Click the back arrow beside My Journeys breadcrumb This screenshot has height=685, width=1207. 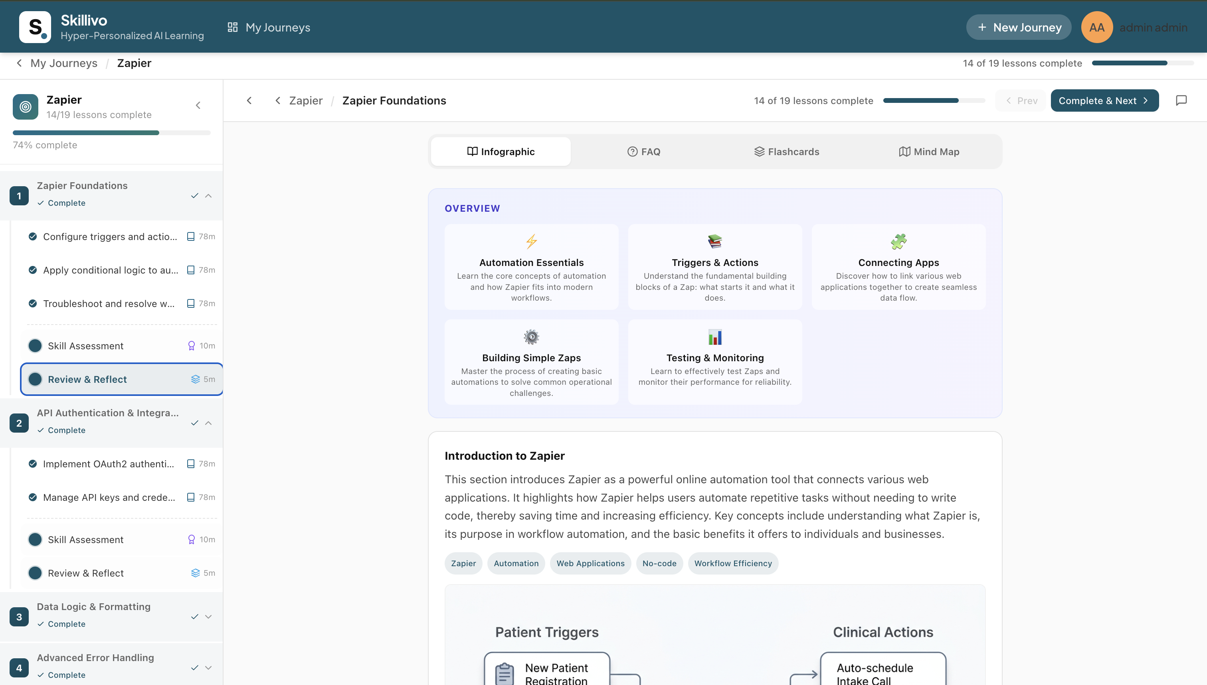coord(19,63)
